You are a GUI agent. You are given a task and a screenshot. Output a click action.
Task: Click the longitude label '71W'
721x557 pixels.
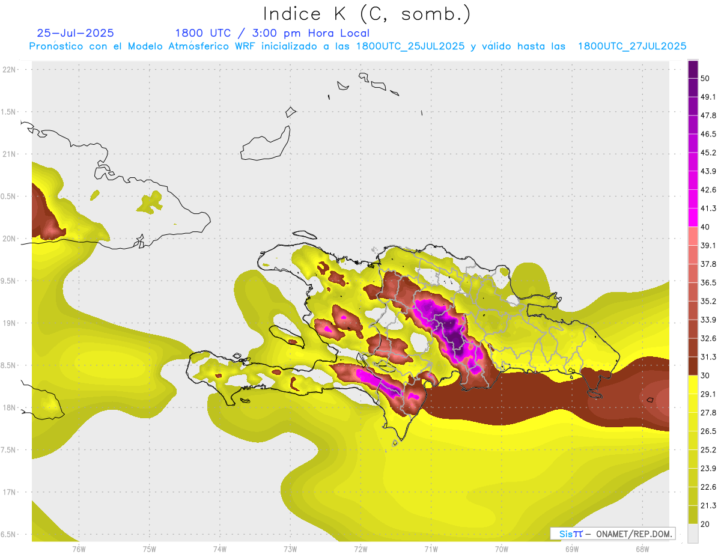[x=431, y=549]
